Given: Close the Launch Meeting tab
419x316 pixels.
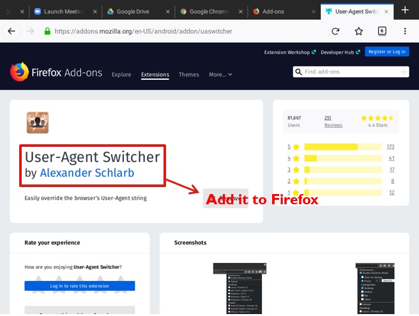Looking at the screenshot, I should click(x=95, y=11).
